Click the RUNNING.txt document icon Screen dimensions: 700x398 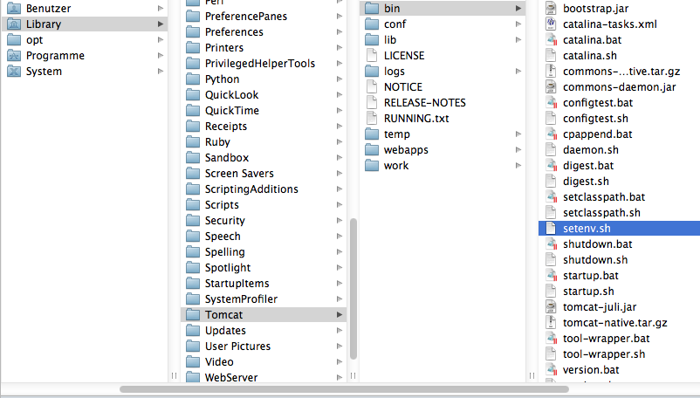371,119
